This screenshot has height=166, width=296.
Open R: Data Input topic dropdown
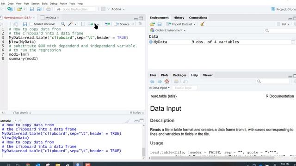point(160,88)
